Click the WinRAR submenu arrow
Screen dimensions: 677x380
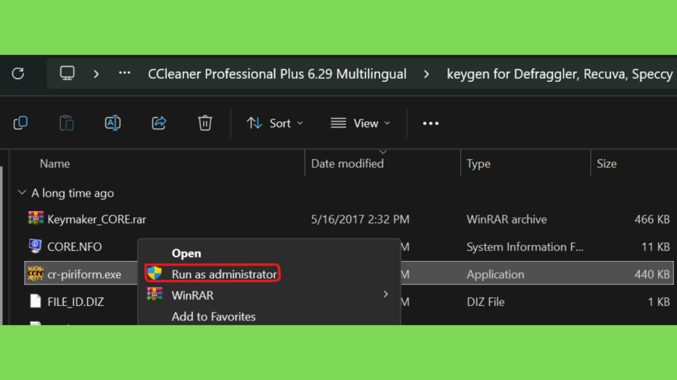[x=385, y=294]
